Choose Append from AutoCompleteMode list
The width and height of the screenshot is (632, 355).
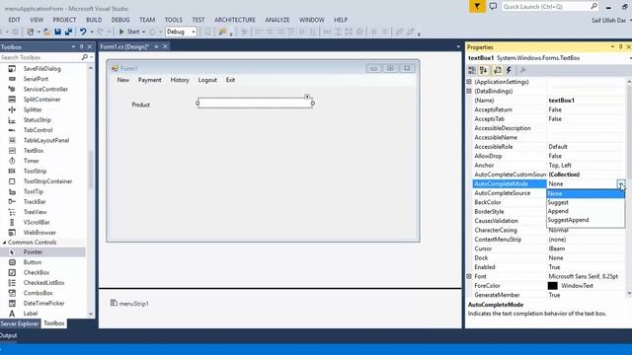(586, 211)
